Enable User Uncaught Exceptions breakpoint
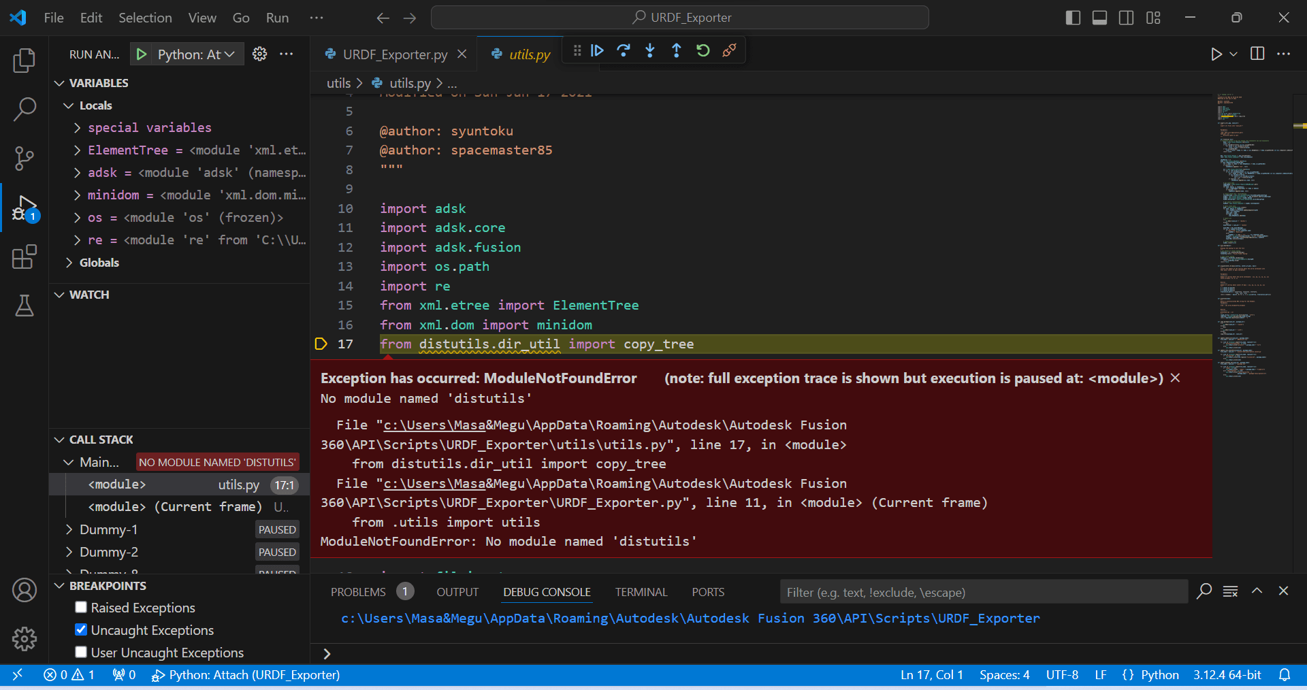 coord(81,652)
